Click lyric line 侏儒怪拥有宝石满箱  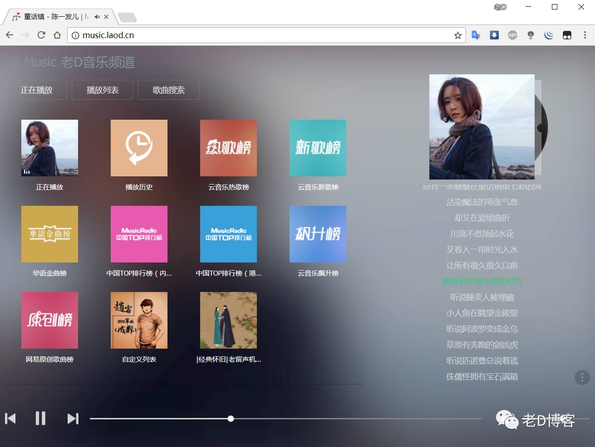(x=482, y=376)
